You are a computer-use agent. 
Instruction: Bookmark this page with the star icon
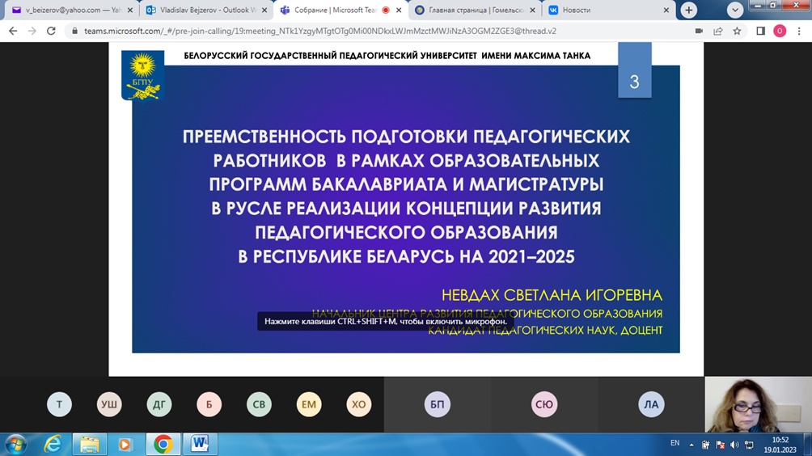[737, 31]
